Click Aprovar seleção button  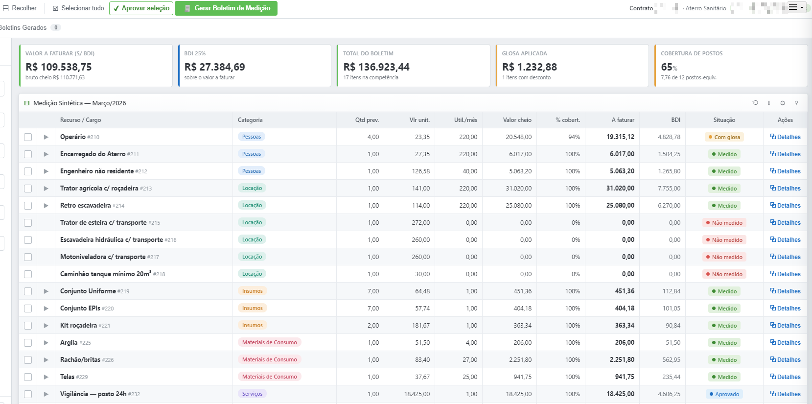[x=141, y=8]
